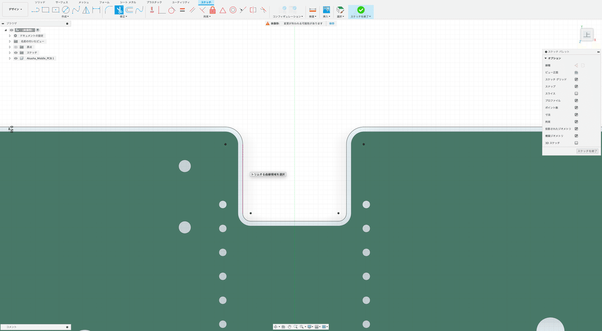Click the construction linetype icon
Viewport: 602px width, 331px height.
(576, 65)
